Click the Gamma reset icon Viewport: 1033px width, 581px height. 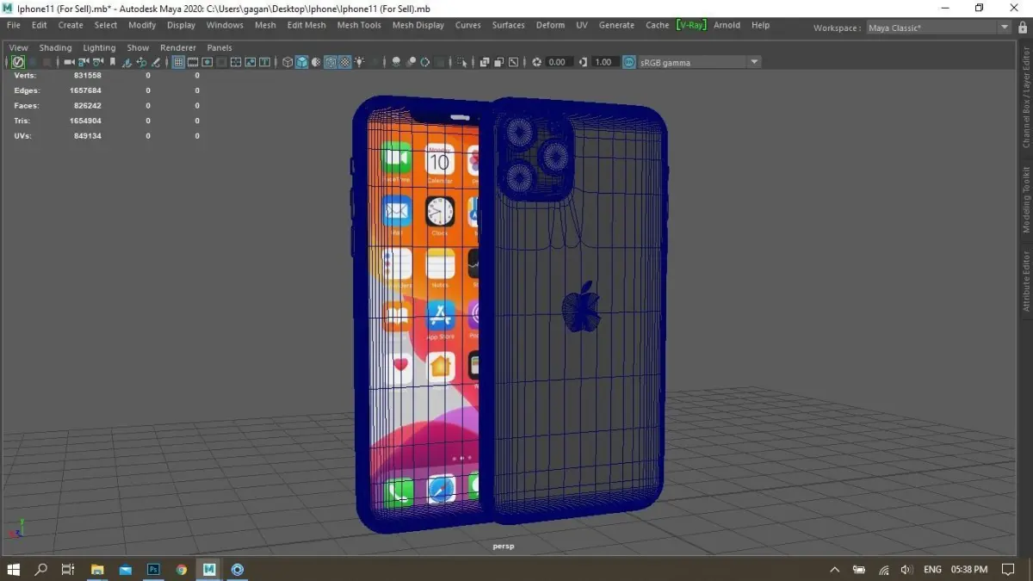pos(583,62)
